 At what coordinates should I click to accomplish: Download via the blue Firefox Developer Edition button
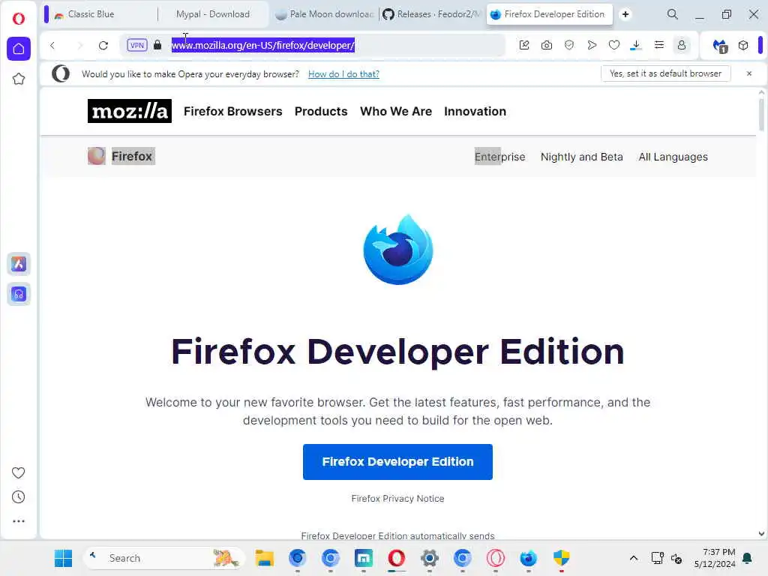click(397, 462)
